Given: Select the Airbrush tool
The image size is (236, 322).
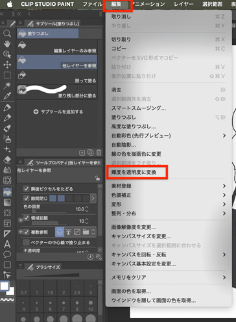Looking at the screenshot, I should [x=7, y=138].
